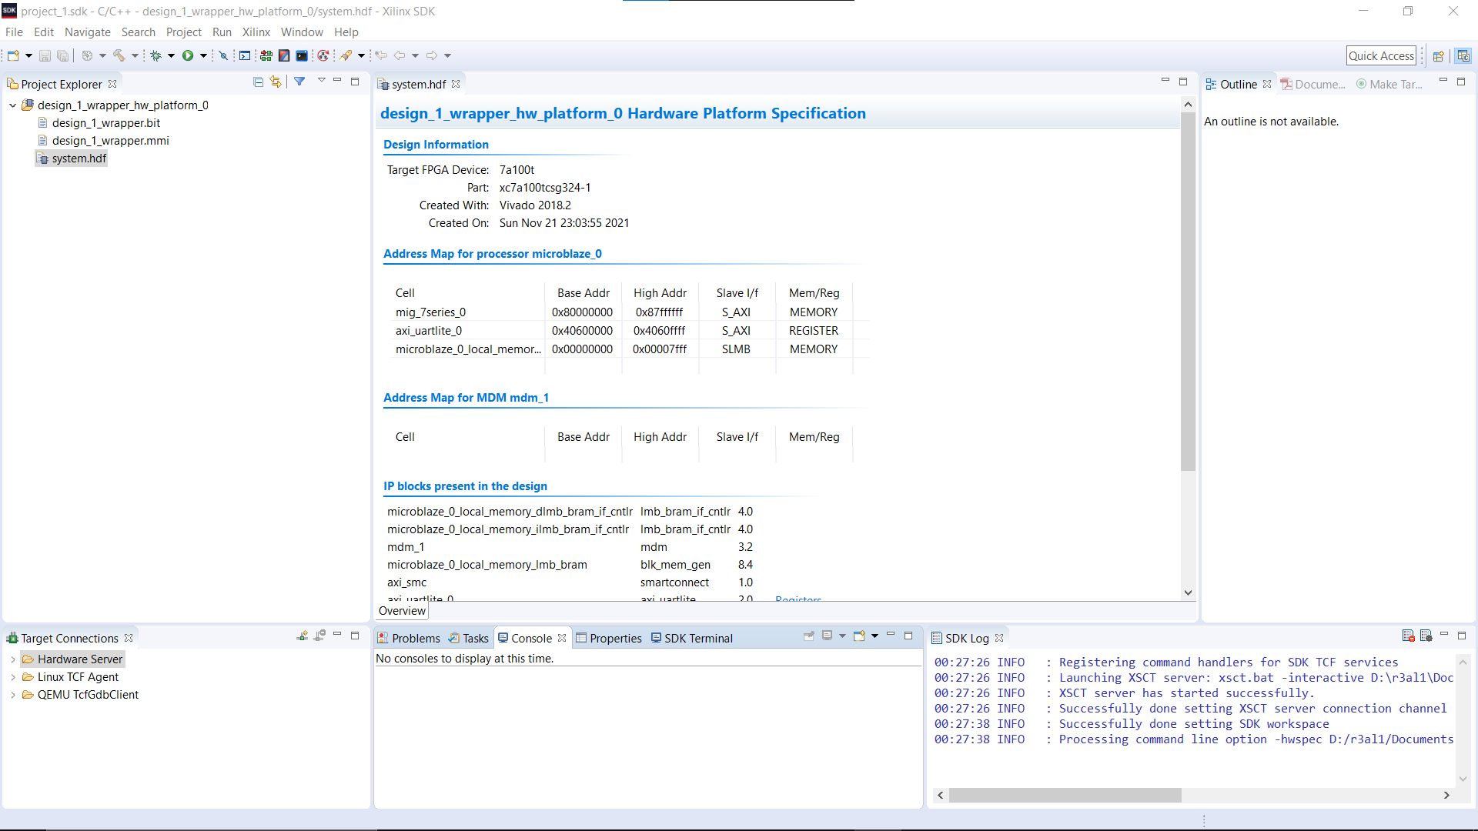Screen dimensions: 1478x831
Task: Pin the Console view
Action: tap(809, 636)
